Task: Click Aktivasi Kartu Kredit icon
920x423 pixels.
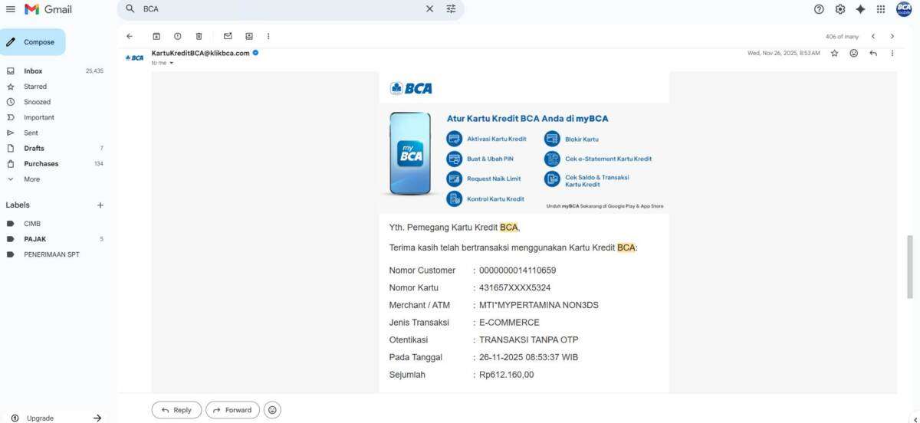Action: pyautogui.click(x=455, y=139)
